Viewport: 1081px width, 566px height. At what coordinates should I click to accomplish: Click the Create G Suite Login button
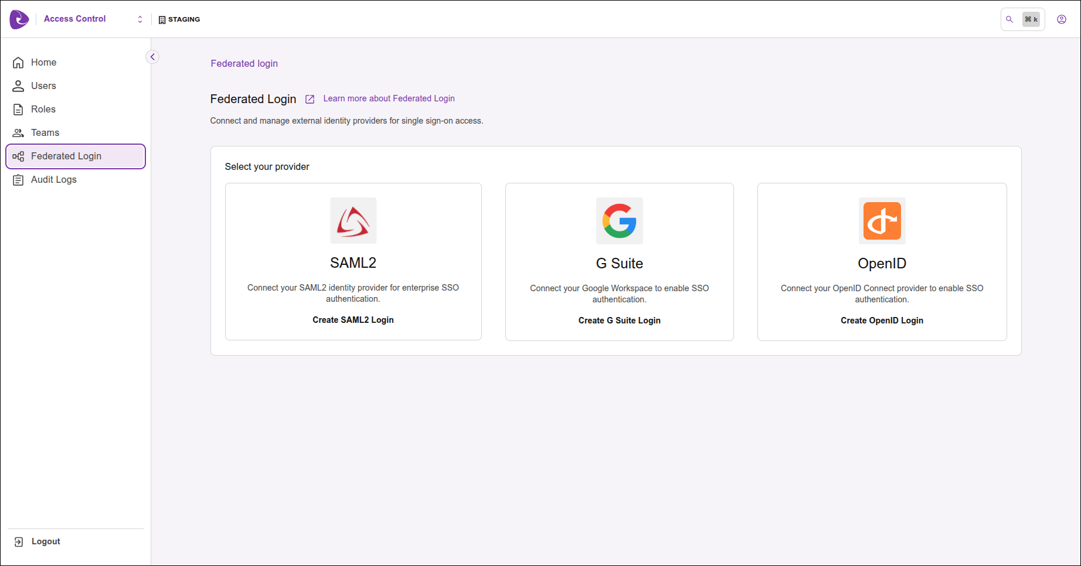[x=619, y=320]
